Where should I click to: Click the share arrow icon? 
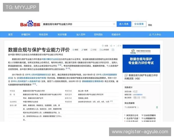coord(118,46)
